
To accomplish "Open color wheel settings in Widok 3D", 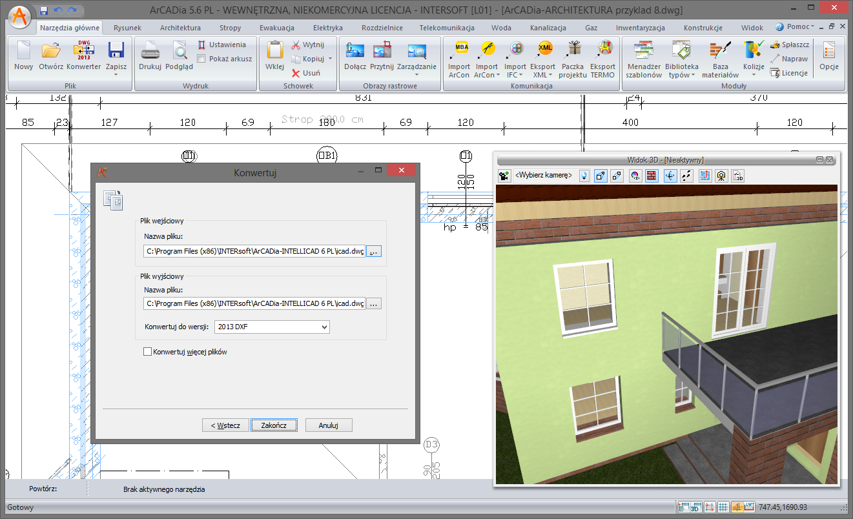I will pyautogui.click(x=635, y=175).
